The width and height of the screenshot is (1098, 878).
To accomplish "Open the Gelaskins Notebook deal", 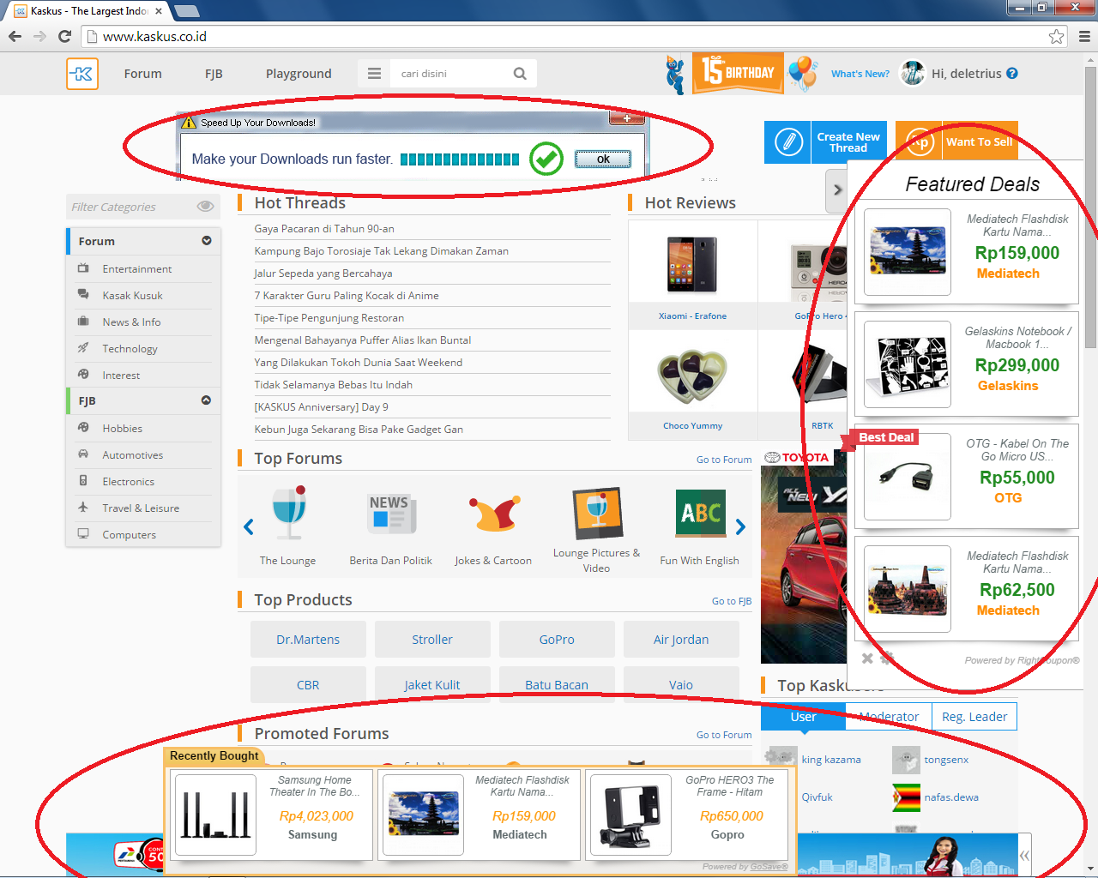I will pos(967,364).
